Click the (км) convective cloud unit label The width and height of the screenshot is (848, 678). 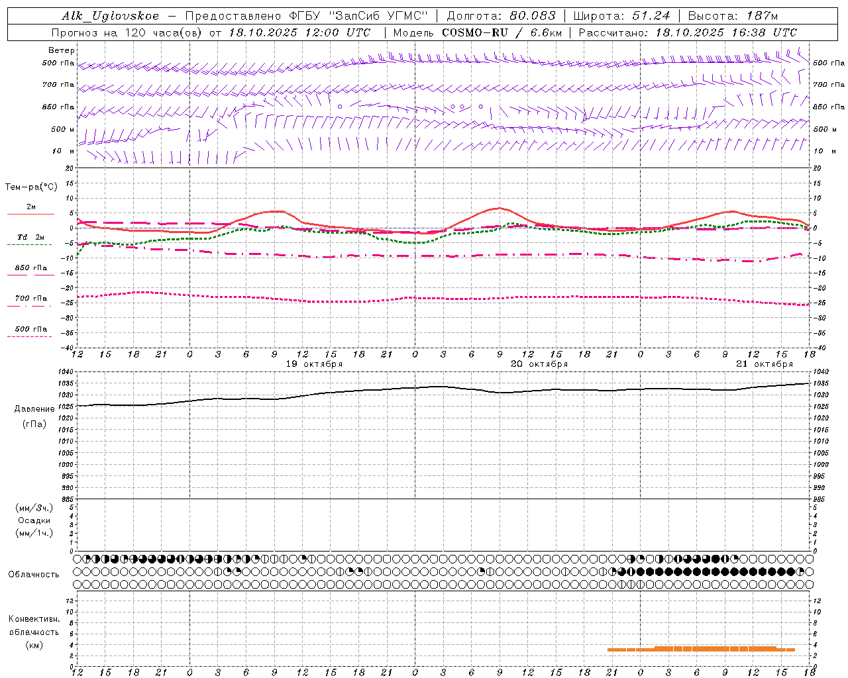[x=34, y=645]
